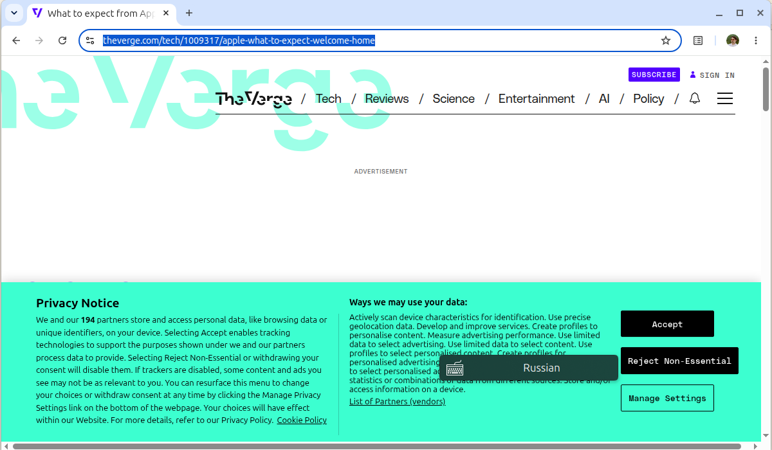
Task: Open a new browser tab
Action: [x=189, y=13]
